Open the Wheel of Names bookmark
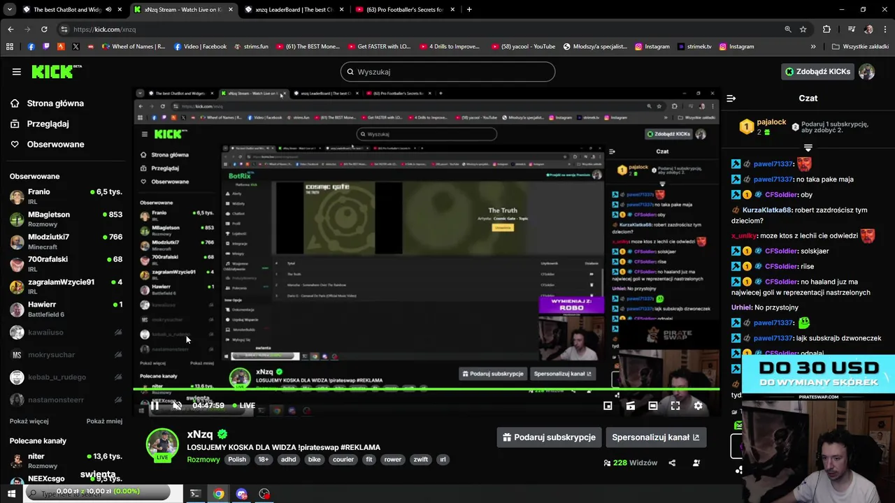Screen dimensions: 895x503 pyautogui.click(x=134, y=47)
